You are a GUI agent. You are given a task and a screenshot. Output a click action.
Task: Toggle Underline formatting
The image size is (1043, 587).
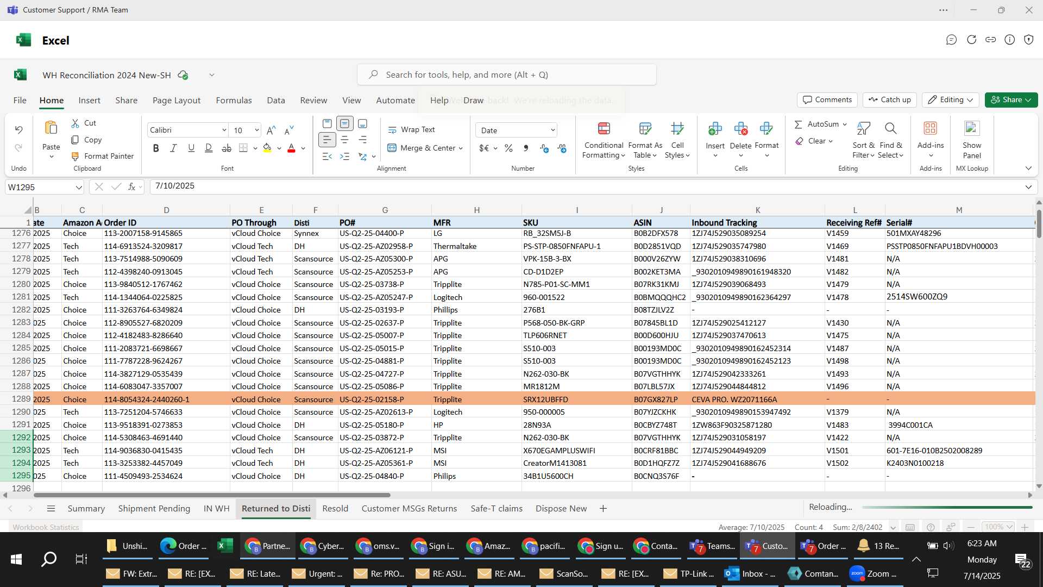coord(191,148)
